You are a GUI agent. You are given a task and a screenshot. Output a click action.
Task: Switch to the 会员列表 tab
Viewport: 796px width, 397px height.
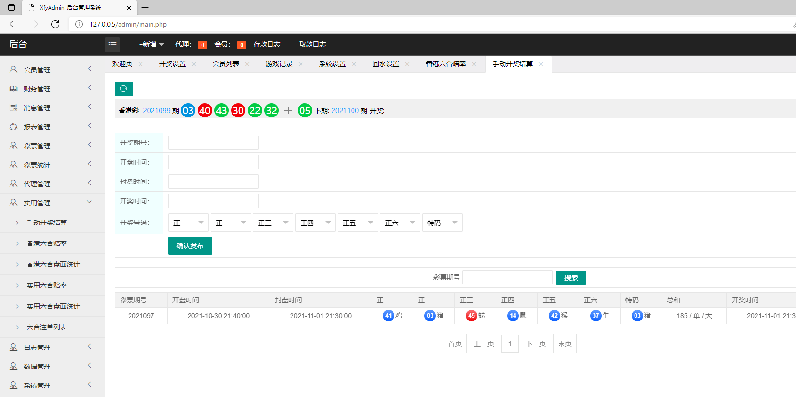coord(226,64)
